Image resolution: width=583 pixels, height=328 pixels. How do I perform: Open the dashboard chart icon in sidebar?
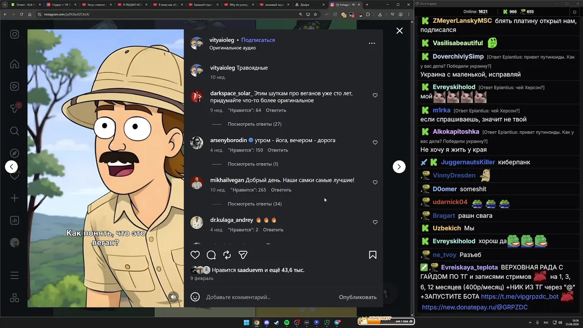pyautogui.click(x=15, y=220)
